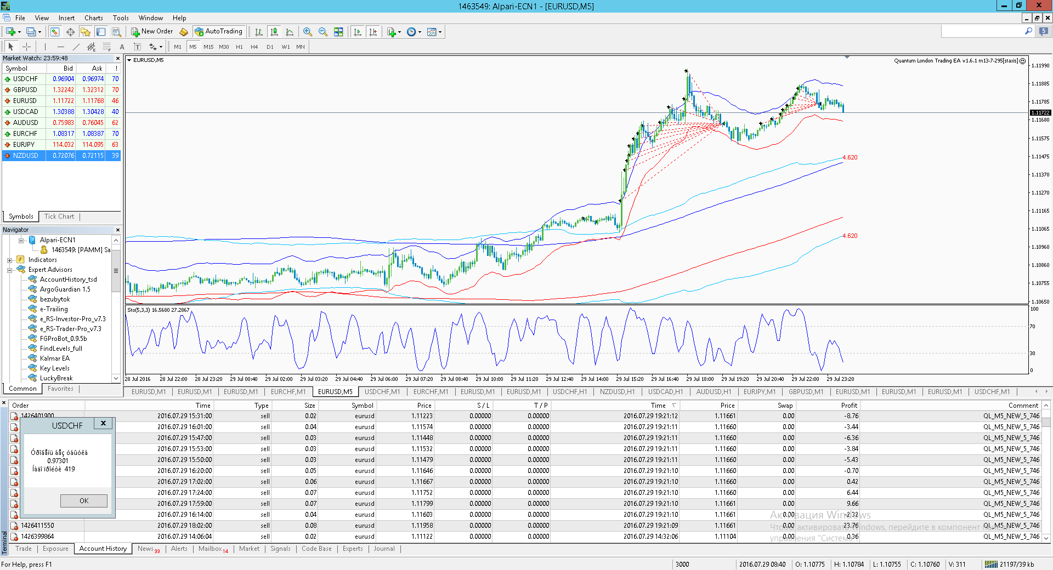Open the templates dropdown arrow
The height and width of the screenshot is (570, 1053).
(x=440, y=32)
